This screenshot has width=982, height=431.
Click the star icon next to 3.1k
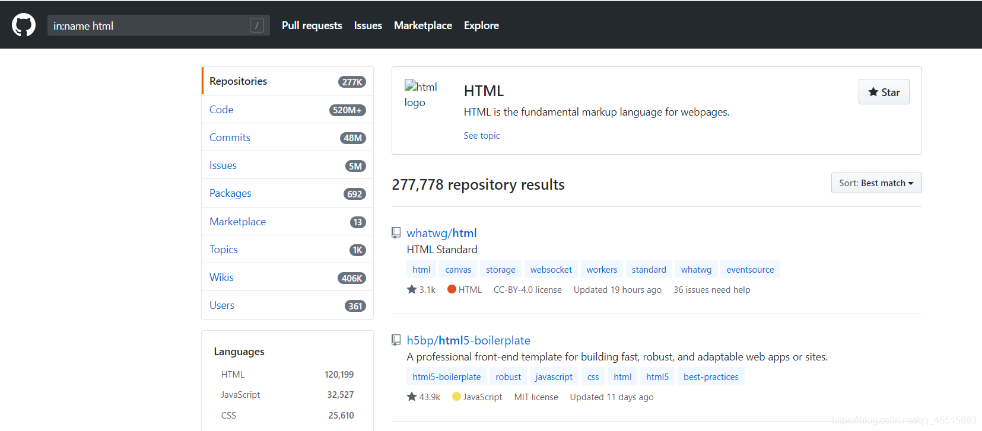tap(412, 289)
